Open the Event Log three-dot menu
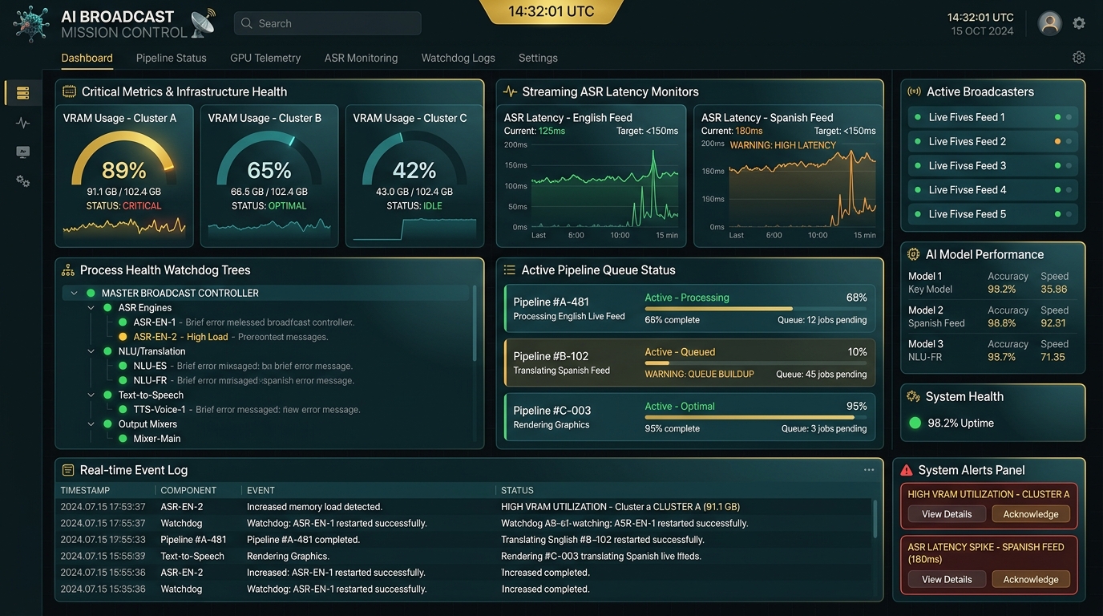The image size is (1103, 616). click(869, 470)
